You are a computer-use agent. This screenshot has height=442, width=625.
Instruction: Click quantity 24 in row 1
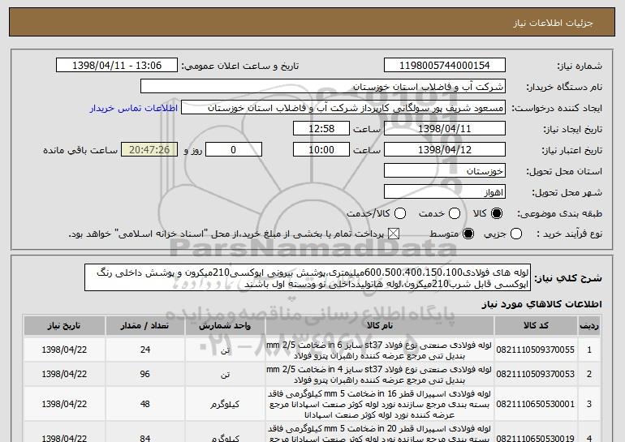coord(145,350)
